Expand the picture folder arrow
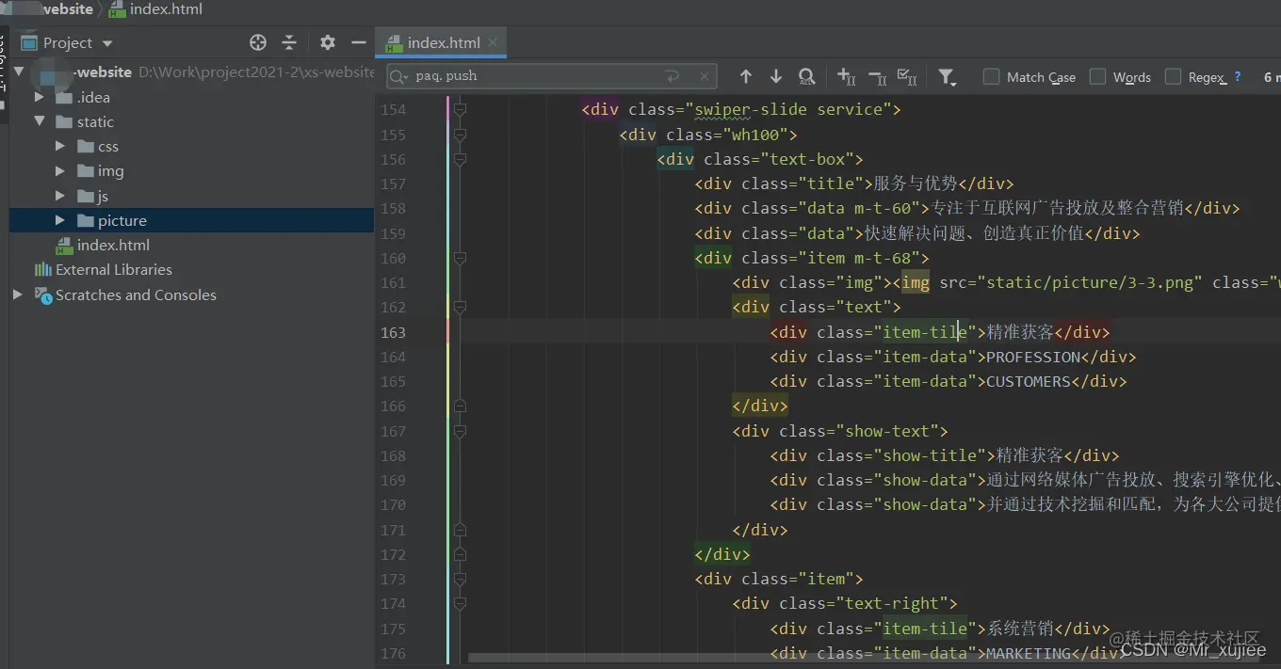Image resolution: width=1281 pixels, height=669 pixels. coord(60,220)
